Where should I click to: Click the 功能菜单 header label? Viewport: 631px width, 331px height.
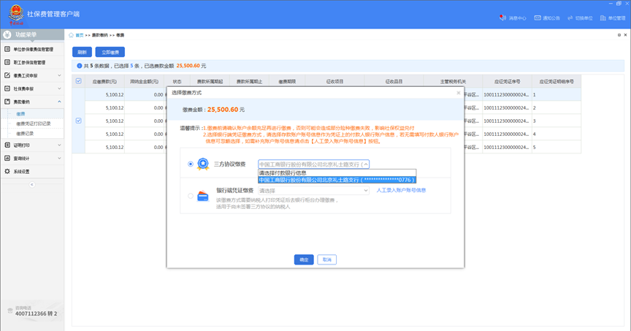coord(26,34)
